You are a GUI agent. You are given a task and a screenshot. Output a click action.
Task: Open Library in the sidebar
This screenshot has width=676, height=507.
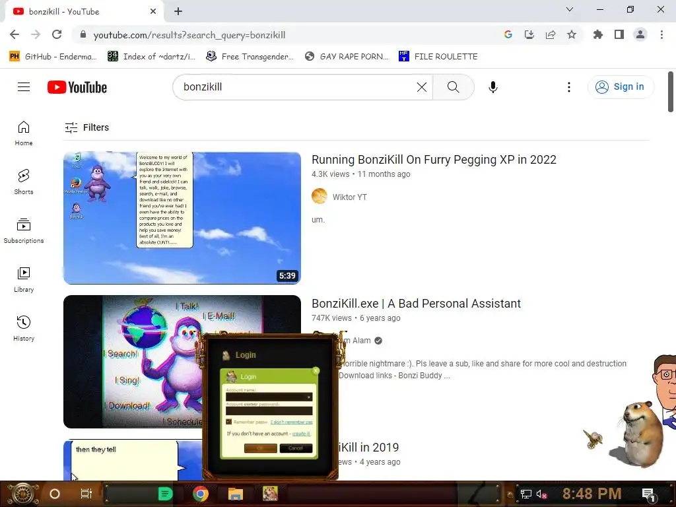click(x=24, y=280)
